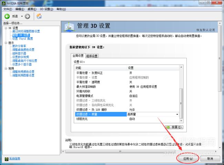Viewport: 224px width, 165px height.
Task: Open the 文件(F) menu
Action: coord(8,9)
